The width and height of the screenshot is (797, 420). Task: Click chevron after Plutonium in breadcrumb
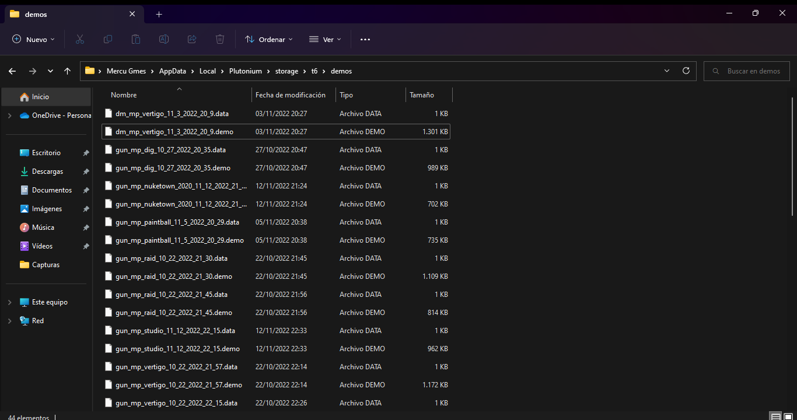coord(269,71)
